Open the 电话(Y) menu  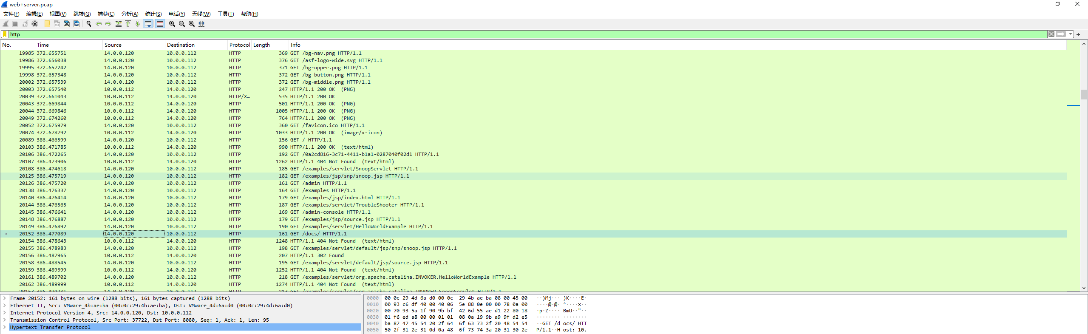pyautogui.click(x=177, y=14)
